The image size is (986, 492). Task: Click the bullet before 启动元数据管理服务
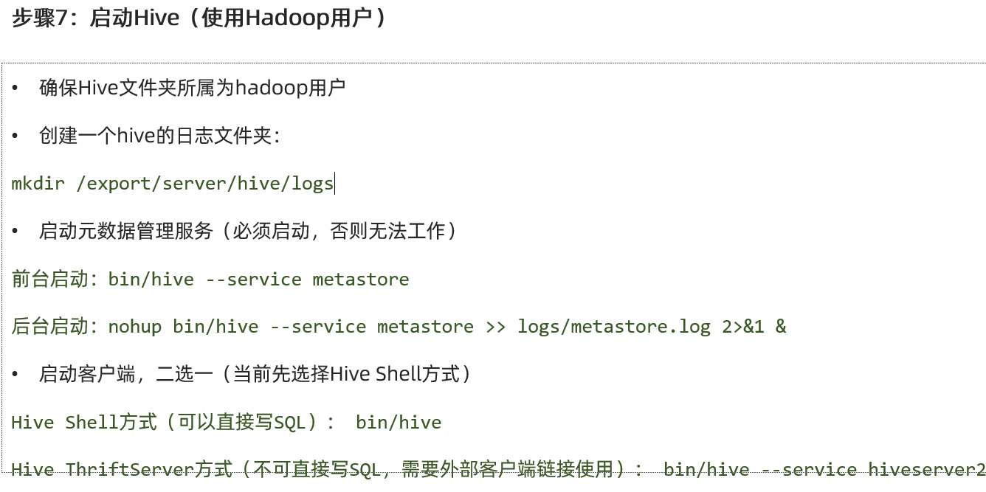point(15,231)
